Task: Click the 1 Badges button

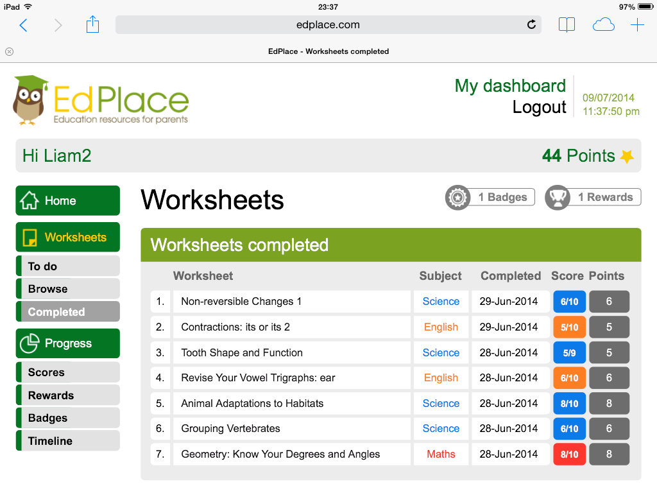Action: pyautogui.click(x=490, y=197)
